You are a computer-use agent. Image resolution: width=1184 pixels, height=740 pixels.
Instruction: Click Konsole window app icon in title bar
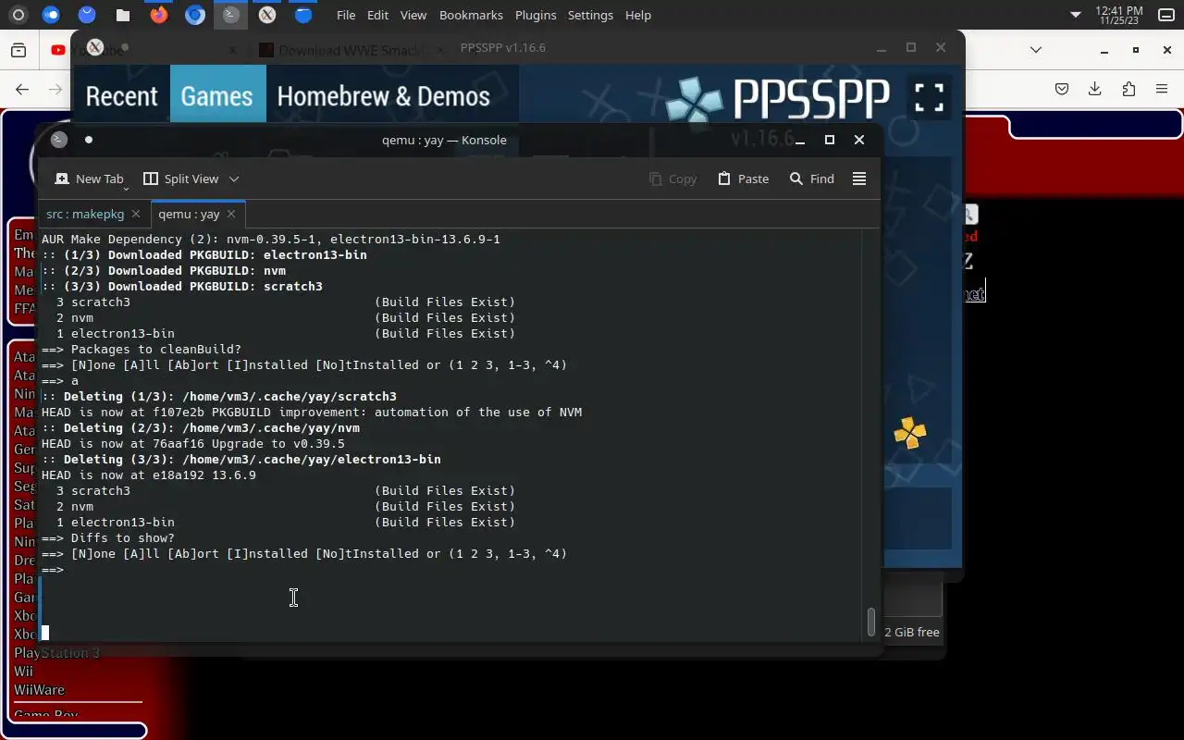59,140
